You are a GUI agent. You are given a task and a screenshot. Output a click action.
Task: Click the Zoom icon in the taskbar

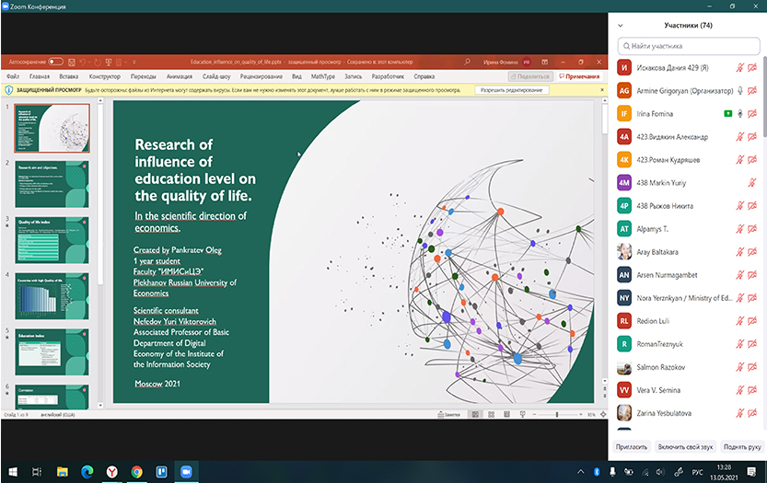(x=186, y=471)
